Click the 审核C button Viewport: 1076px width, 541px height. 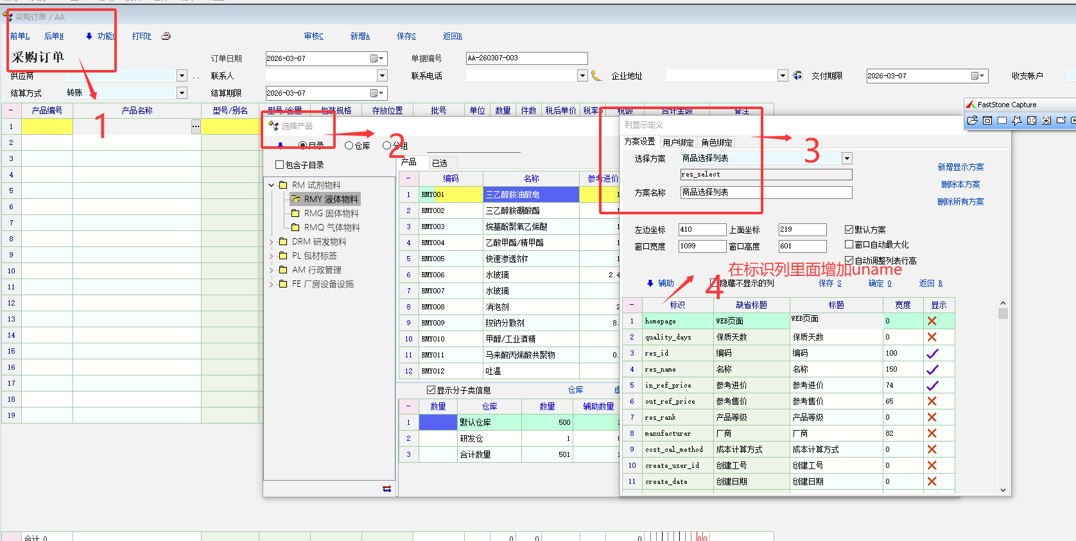[313, 36]
